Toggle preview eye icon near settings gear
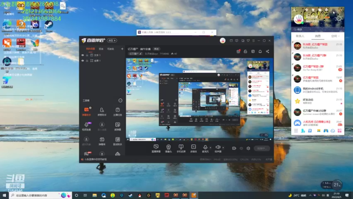The image size is (353, 199). pos(241,148)
